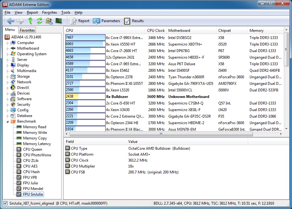
Task: Open the monitor graph toolbar icon
Action: pos(59,21)
